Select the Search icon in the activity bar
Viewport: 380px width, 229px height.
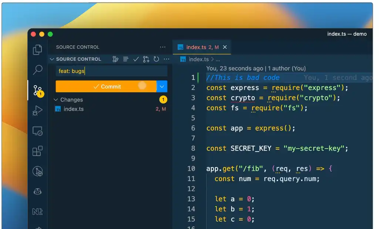(37, 70)
